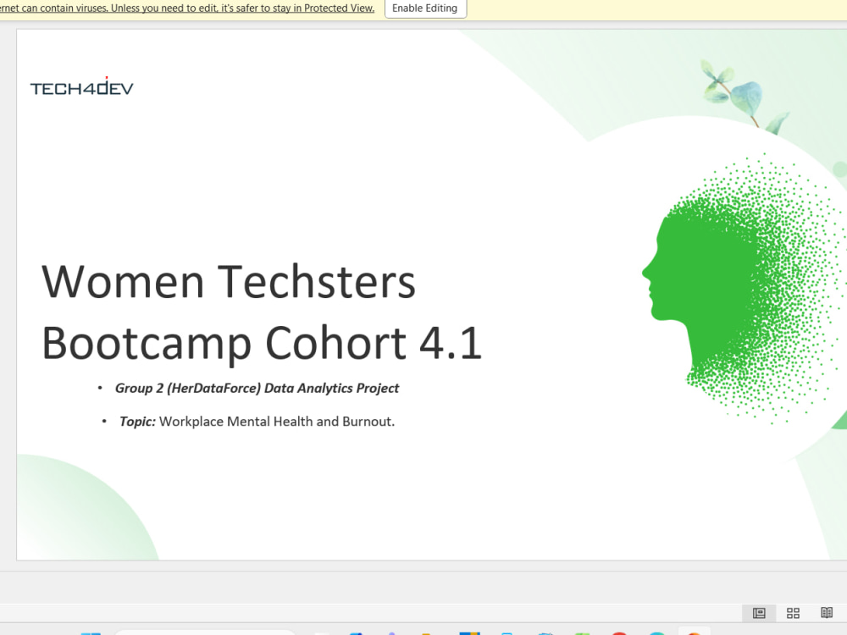Viewport: 847px width, 635px height.
Task: Click the Topic: Workplace Mental Health and Burnout line
Action: click(257, 422)
